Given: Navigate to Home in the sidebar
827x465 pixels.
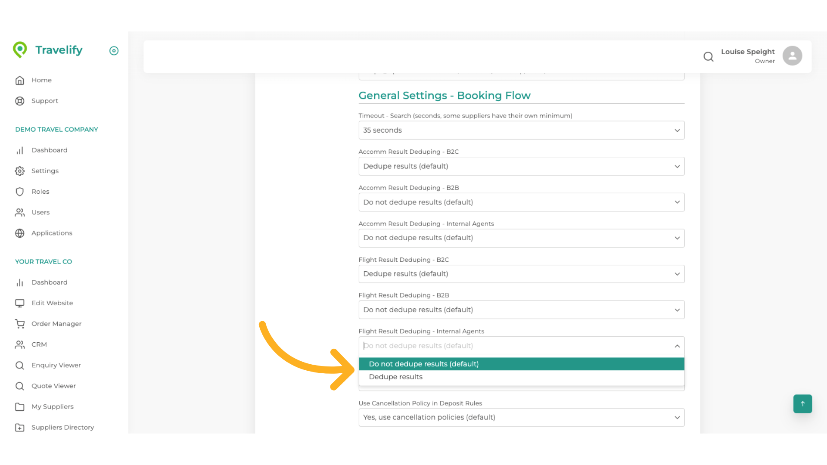Looking at the screenshot, I should coord(41,80).
